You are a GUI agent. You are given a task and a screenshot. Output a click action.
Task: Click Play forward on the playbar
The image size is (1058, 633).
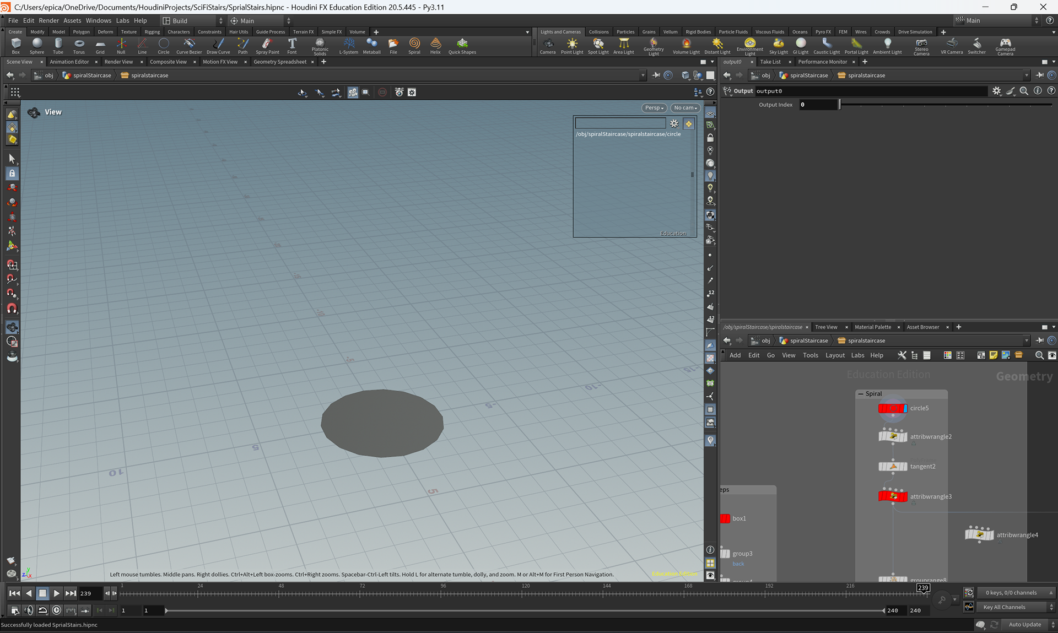[56, 593]
